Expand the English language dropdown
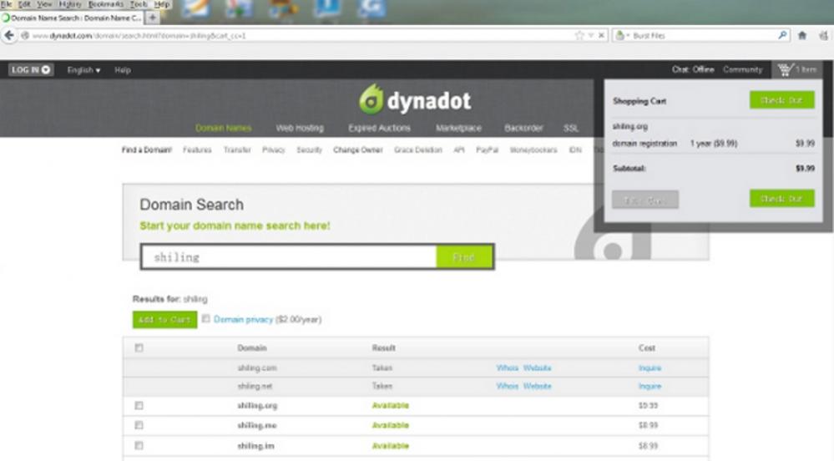Image resolution: width=834 pixels, height=461 pixels. (x=83, y=70)
